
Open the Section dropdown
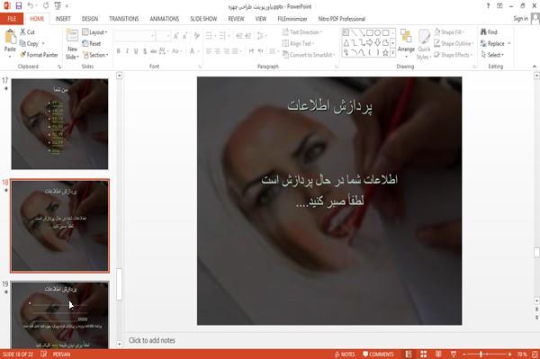coord(95,55)
